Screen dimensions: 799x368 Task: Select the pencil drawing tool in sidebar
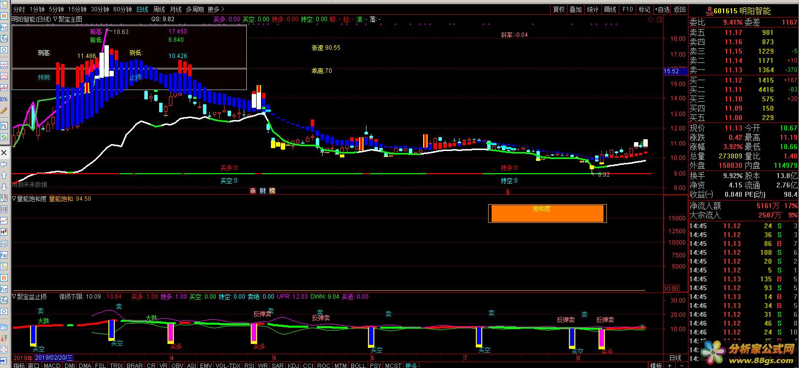click(4, 111)
